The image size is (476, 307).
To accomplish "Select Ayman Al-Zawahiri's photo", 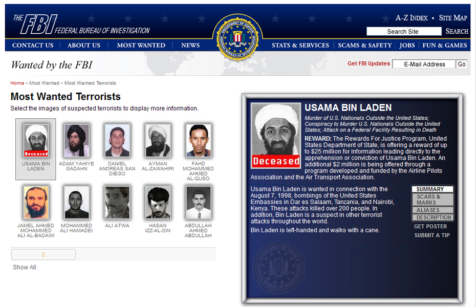I will (x=158, y=141).
